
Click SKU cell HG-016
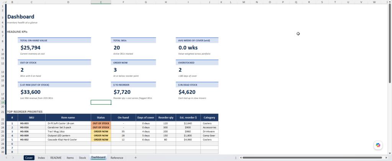tap(31, 127)
